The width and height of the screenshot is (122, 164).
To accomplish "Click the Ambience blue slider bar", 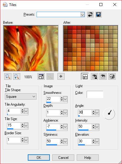I will tap(51, 130).
